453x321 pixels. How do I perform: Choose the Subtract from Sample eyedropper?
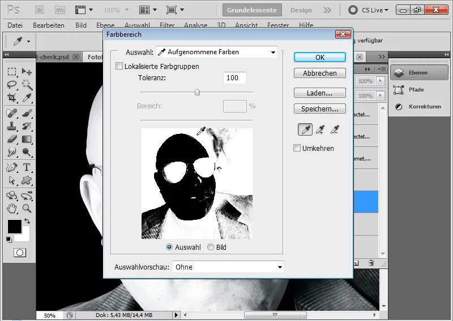click(335, 129)
